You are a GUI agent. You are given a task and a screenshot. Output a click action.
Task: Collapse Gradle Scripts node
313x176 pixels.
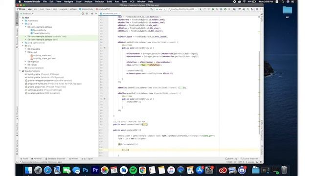(x=20, y=71)
